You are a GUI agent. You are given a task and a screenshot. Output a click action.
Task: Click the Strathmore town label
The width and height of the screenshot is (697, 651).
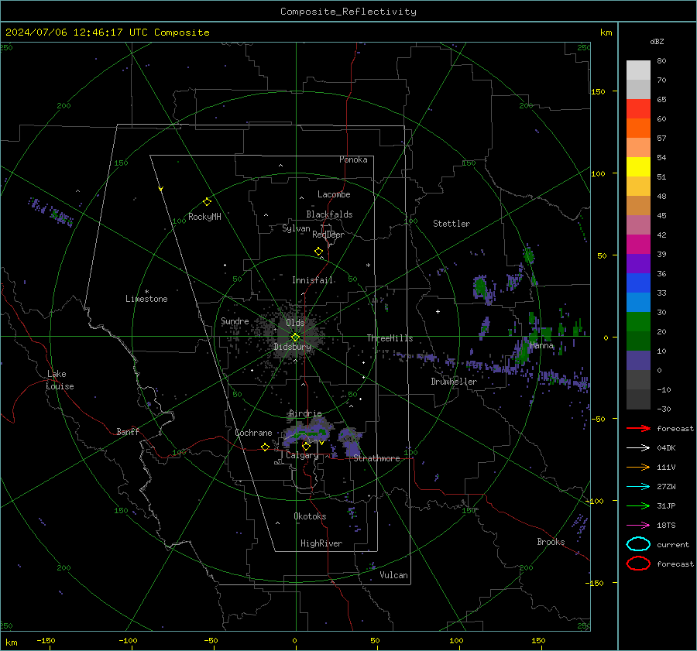(x=376, y=458)
